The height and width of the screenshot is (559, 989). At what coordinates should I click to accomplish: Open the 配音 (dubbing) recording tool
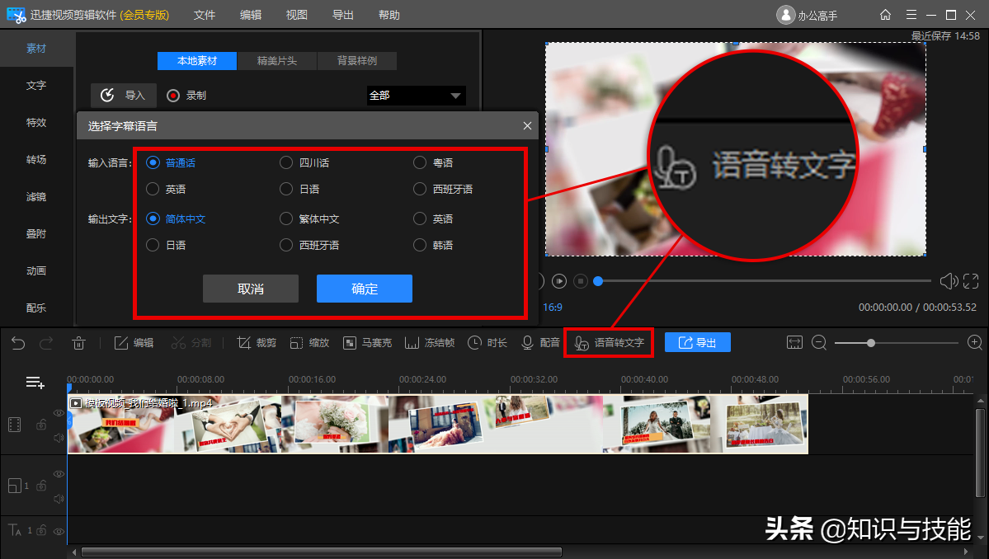point(538,342)
